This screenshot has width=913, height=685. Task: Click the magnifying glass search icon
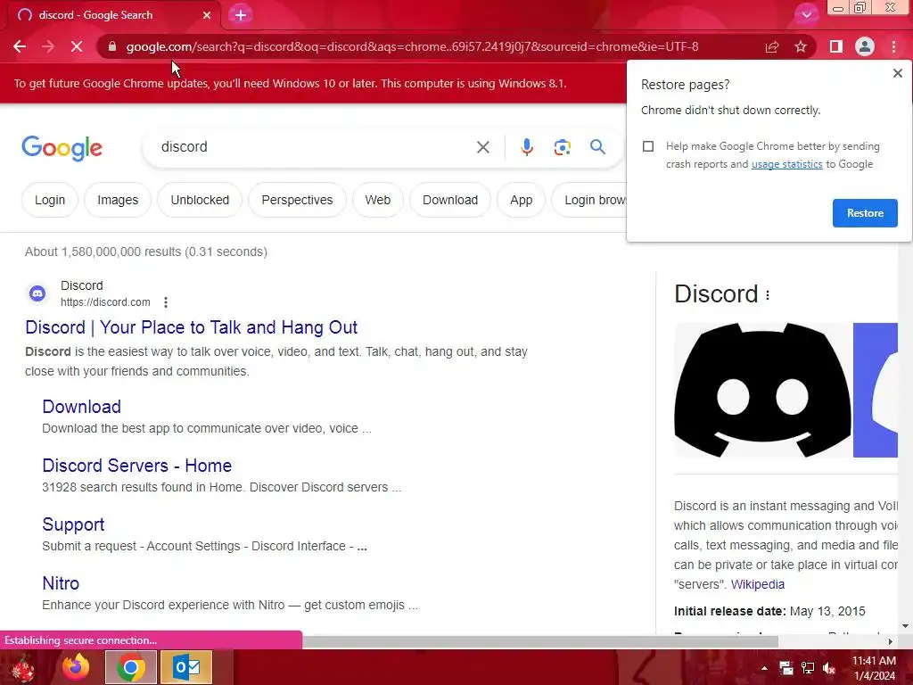(597, 147)
